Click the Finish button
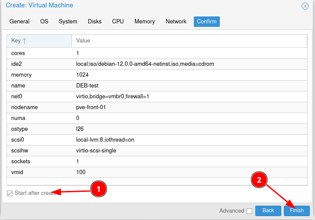 click(x=296, y=210)
